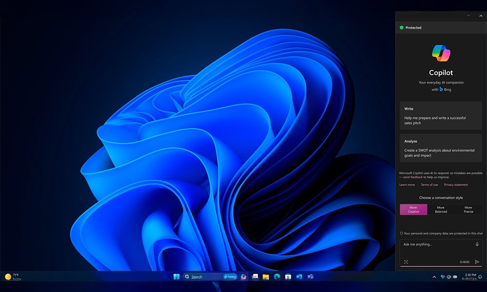Choose the More Precise conversation style
The height and width of the screenshot is (292, 487).
coord(469,210)
